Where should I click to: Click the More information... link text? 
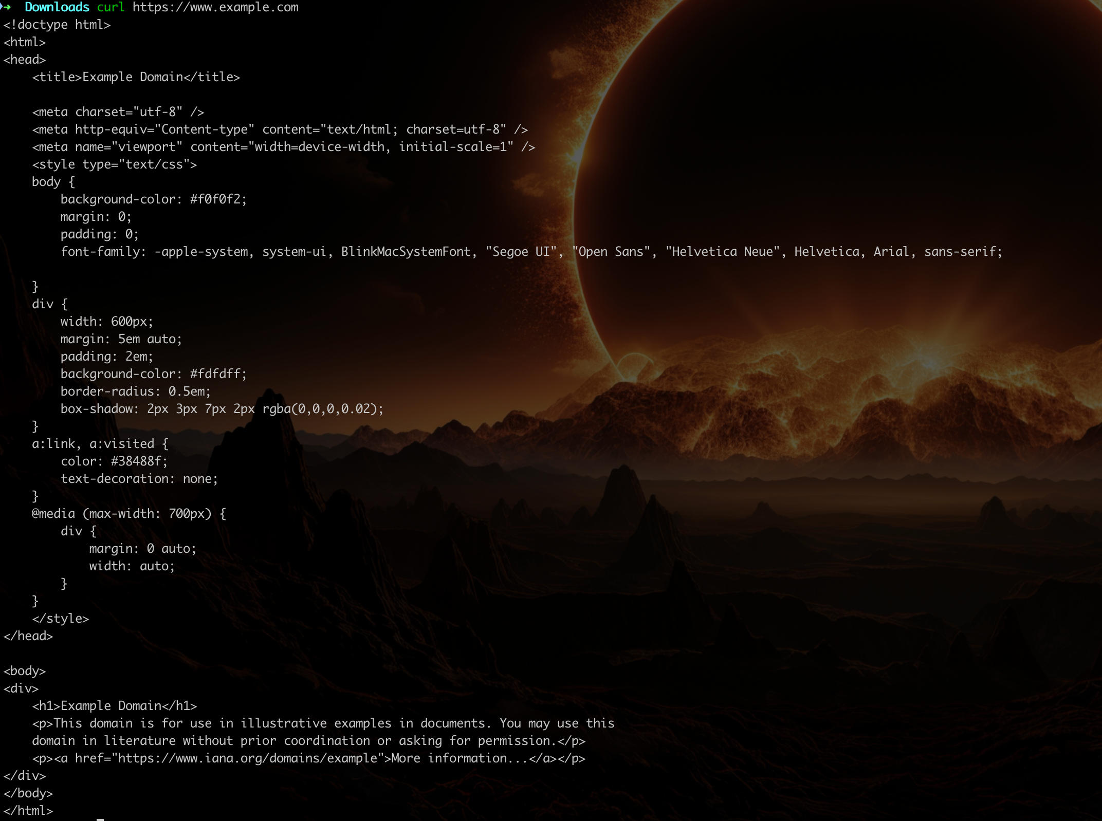(460, 758)
